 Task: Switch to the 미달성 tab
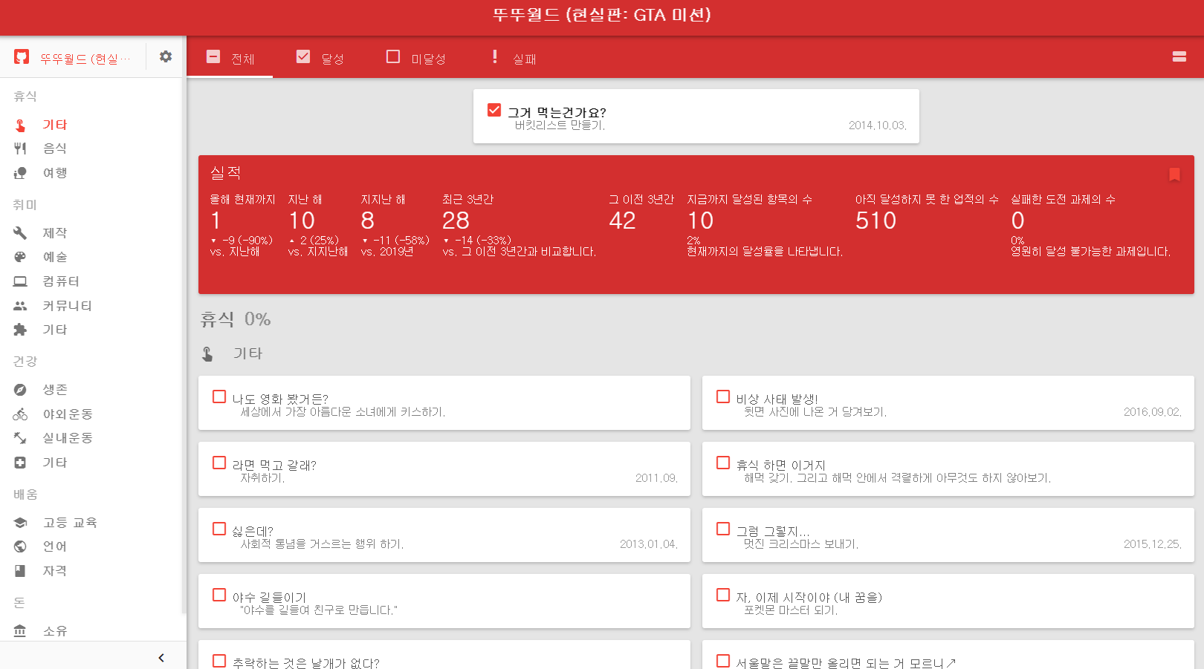click(415, 57)
